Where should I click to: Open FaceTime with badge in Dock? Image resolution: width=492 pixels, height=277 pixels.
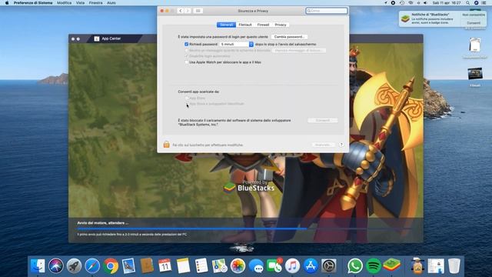pos(274,266)
